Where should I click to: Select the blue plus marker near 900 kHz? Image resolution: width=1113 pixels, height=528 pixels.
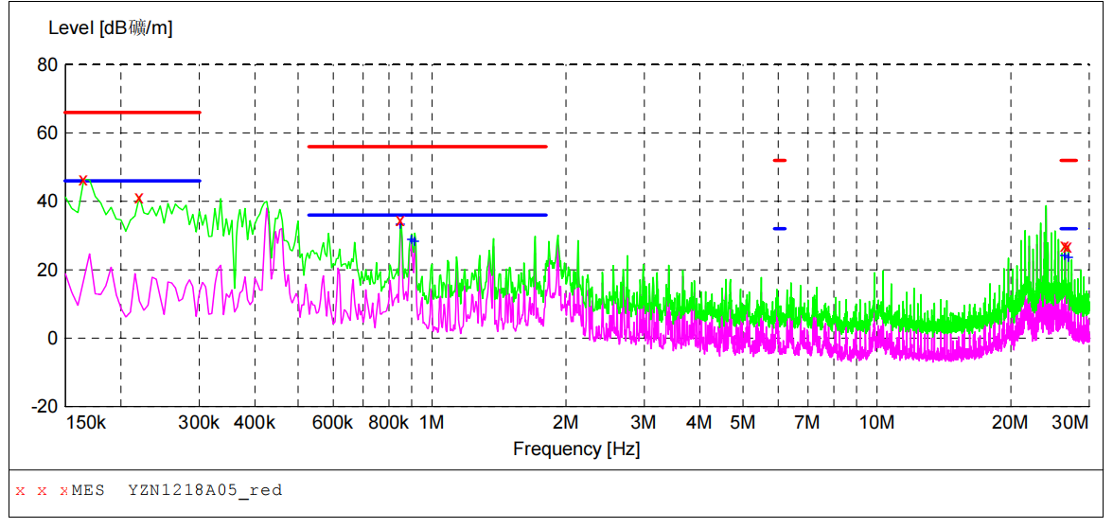coord(413,240)
